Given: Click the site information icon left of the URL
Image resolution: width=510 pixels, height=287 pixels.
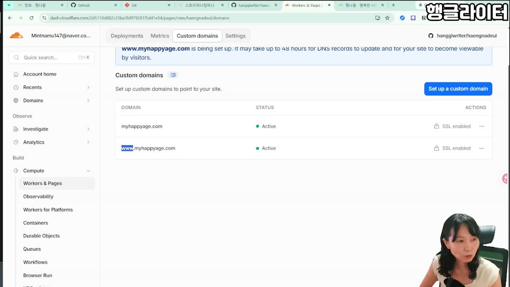Looking at the screenshot, I should (x=44, y=18).
